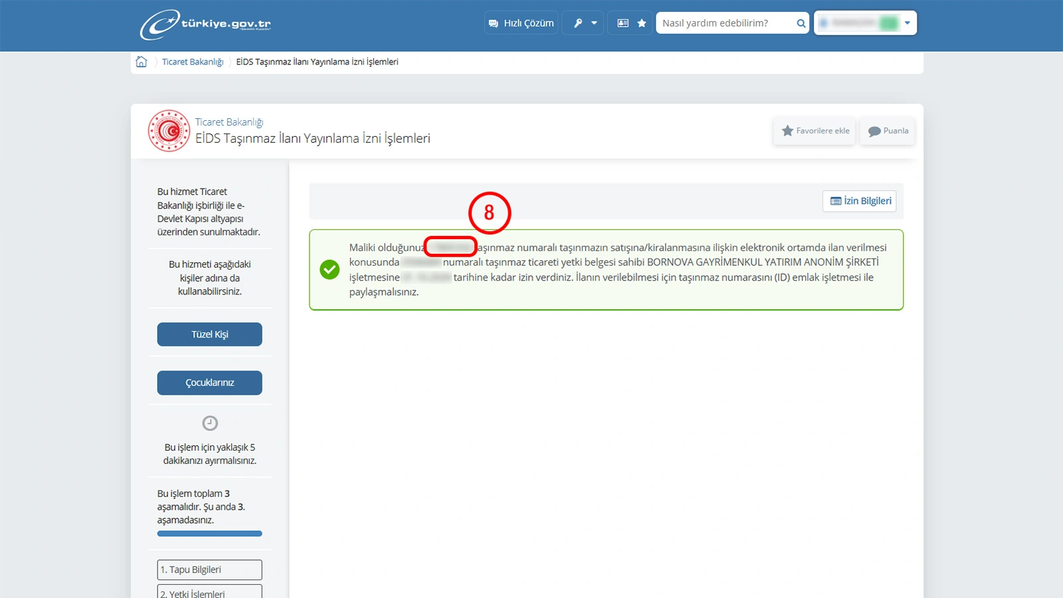Open the ID card services icon
The height and width of the screenshot is (598, 1063).
(623, 23)
